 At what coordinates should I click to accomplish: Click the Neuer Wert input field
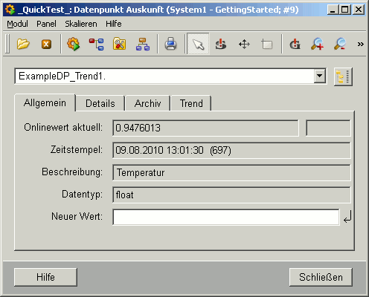point(226,217)
